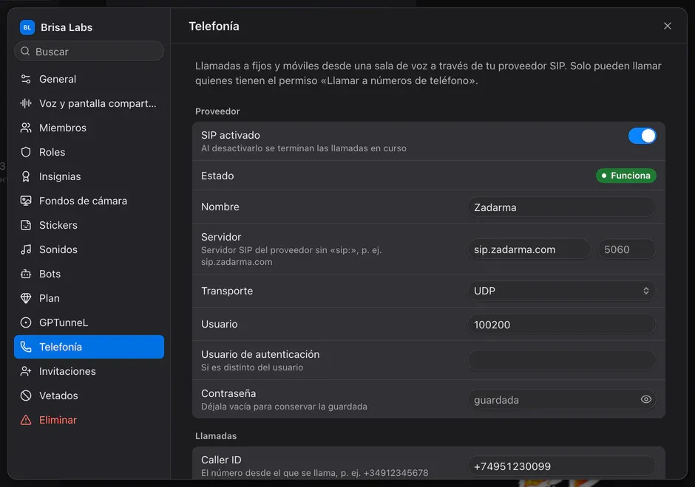Screen dimensions: 695x487
Task: Click the Miembros people icon
Action: [x=26, y=128]
